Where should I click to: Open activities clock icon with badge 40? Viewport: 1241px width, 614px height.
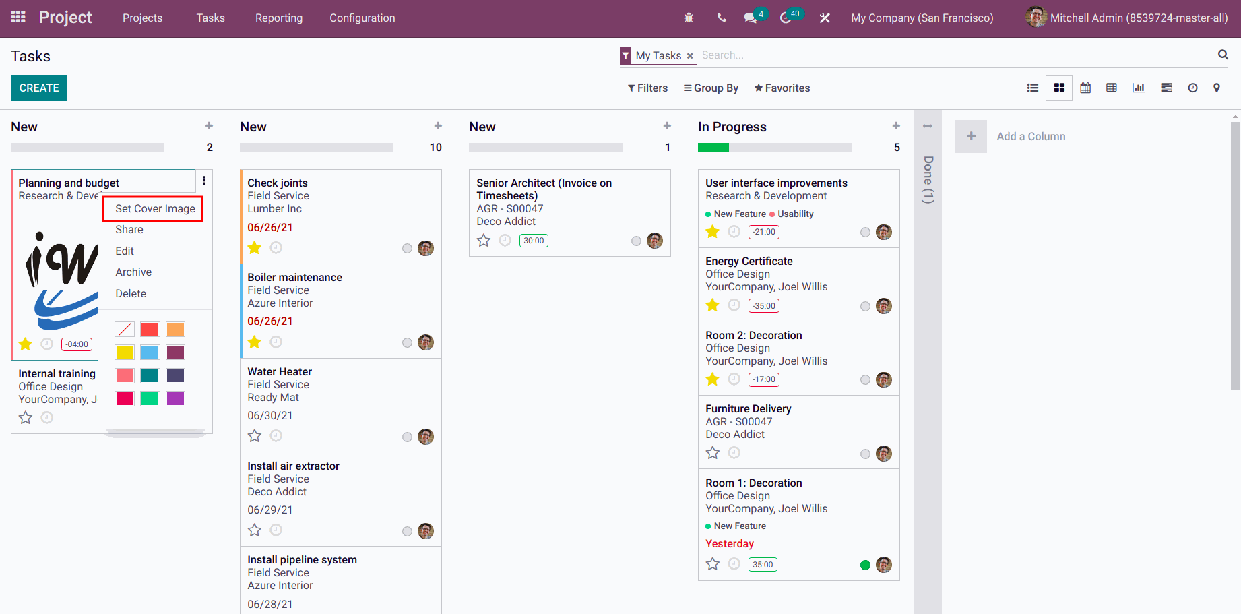[786, 18]
